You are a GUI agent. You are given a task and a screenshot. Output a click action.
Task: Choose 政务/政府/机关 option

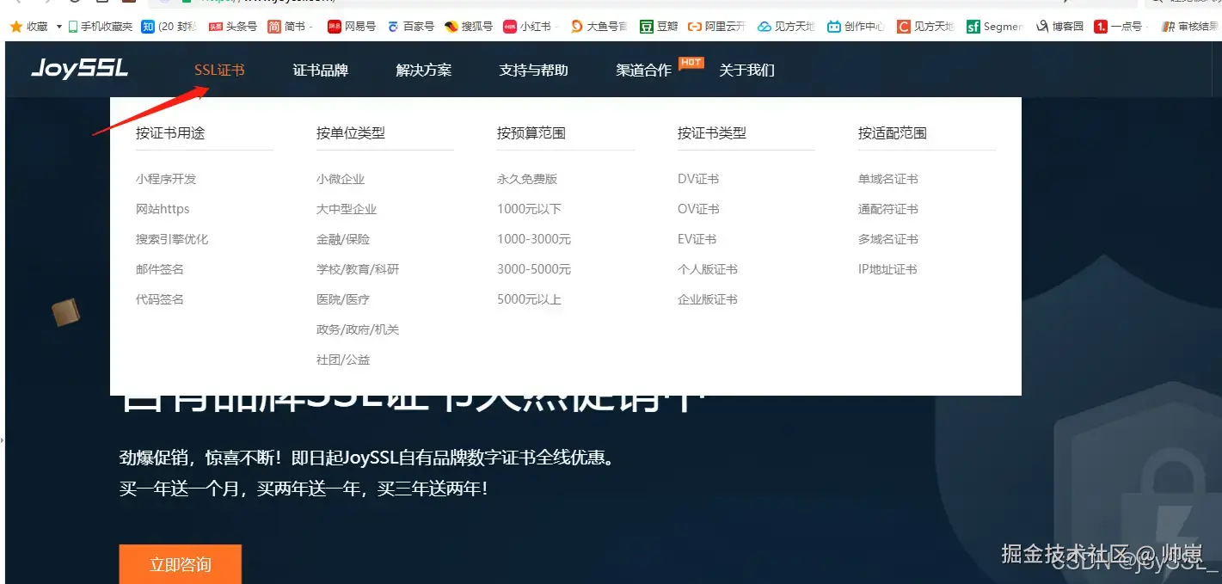click(x=358, y=329)
